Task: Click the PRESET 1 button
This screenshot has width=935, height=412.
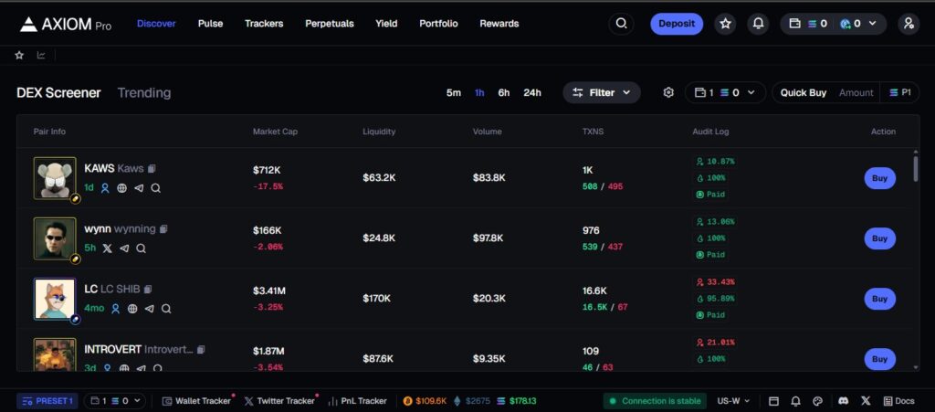Action: click(47, 401)
